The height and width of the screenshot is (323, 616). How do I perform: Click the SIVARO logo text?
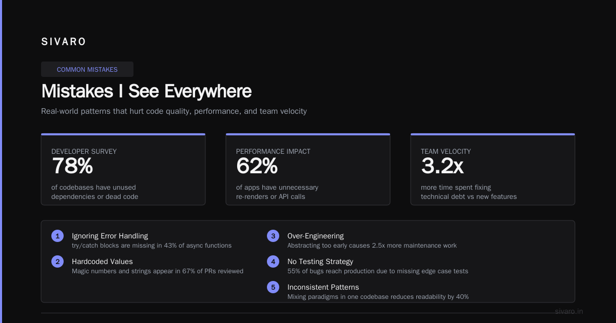(64, 42)
